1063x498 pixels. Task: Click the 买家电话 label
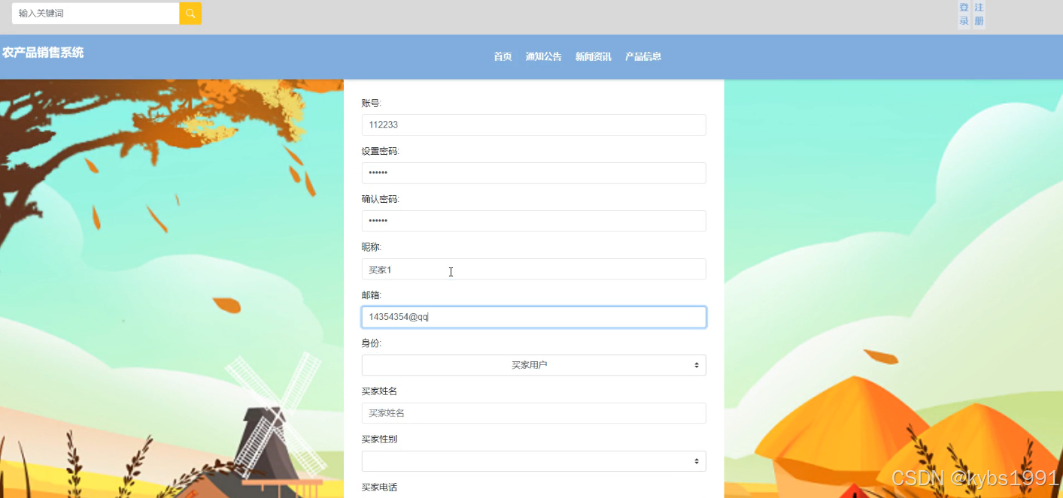click(x=379, y=487)
